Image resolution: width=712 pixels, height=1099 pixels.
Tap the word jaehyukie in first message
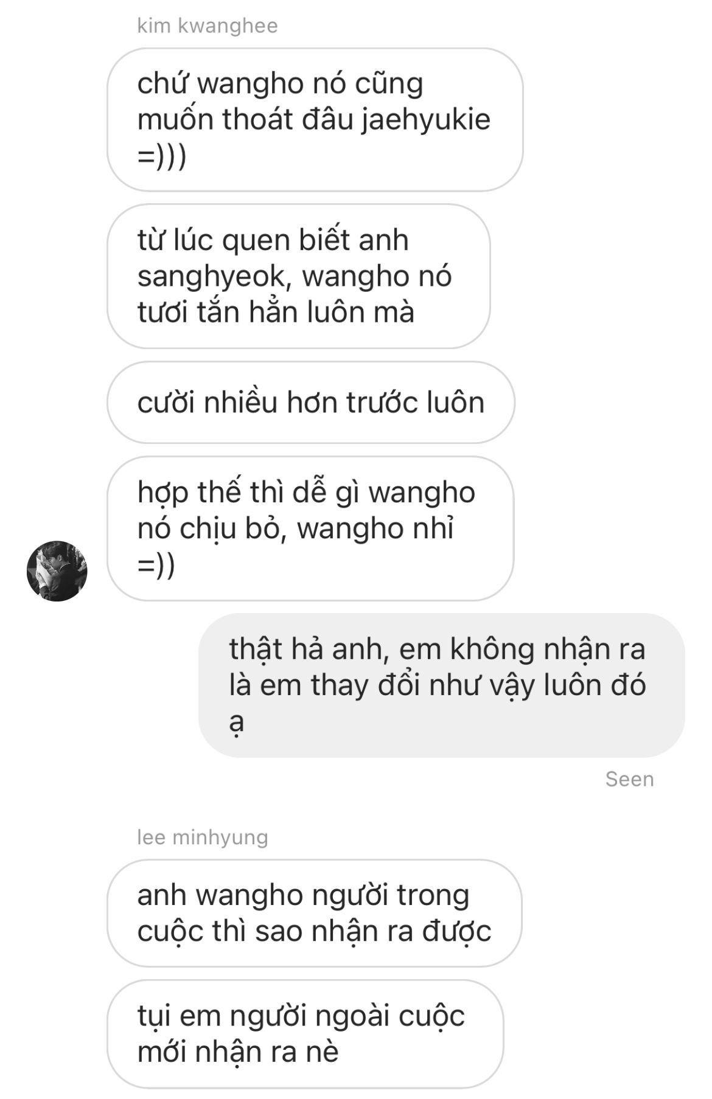coord(426,119)
